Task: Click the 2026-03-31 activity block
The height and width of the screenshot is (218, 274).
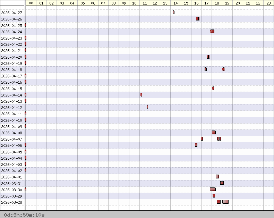Action: click(222, 183)
